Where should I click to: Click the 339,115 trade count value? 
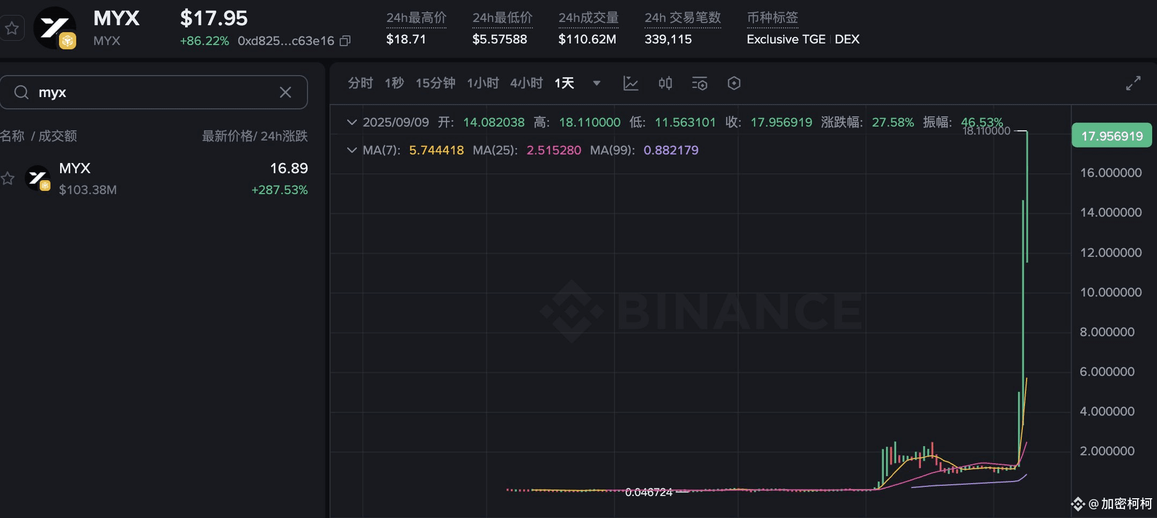[668, 39]
